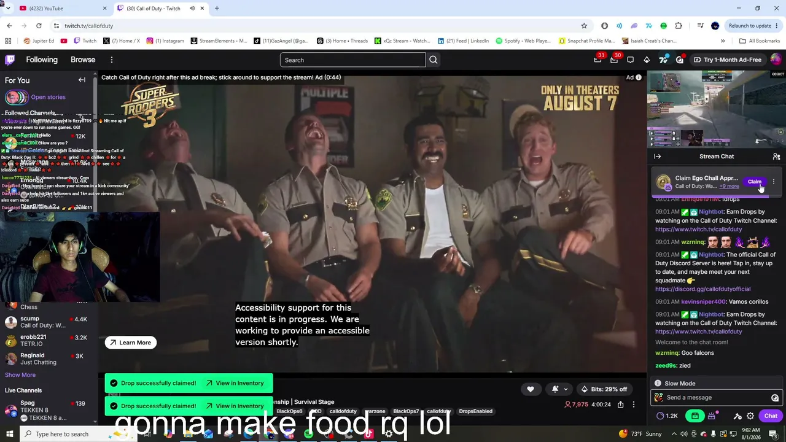
Task: Follow the channel with the heart button
Action: coord(531,389)
